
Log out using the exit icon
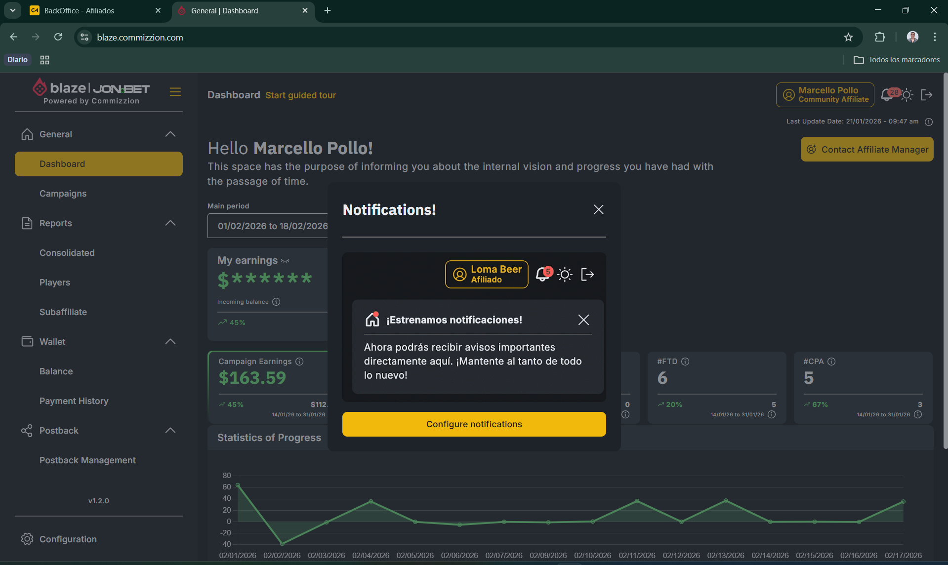tap(927, 95)
